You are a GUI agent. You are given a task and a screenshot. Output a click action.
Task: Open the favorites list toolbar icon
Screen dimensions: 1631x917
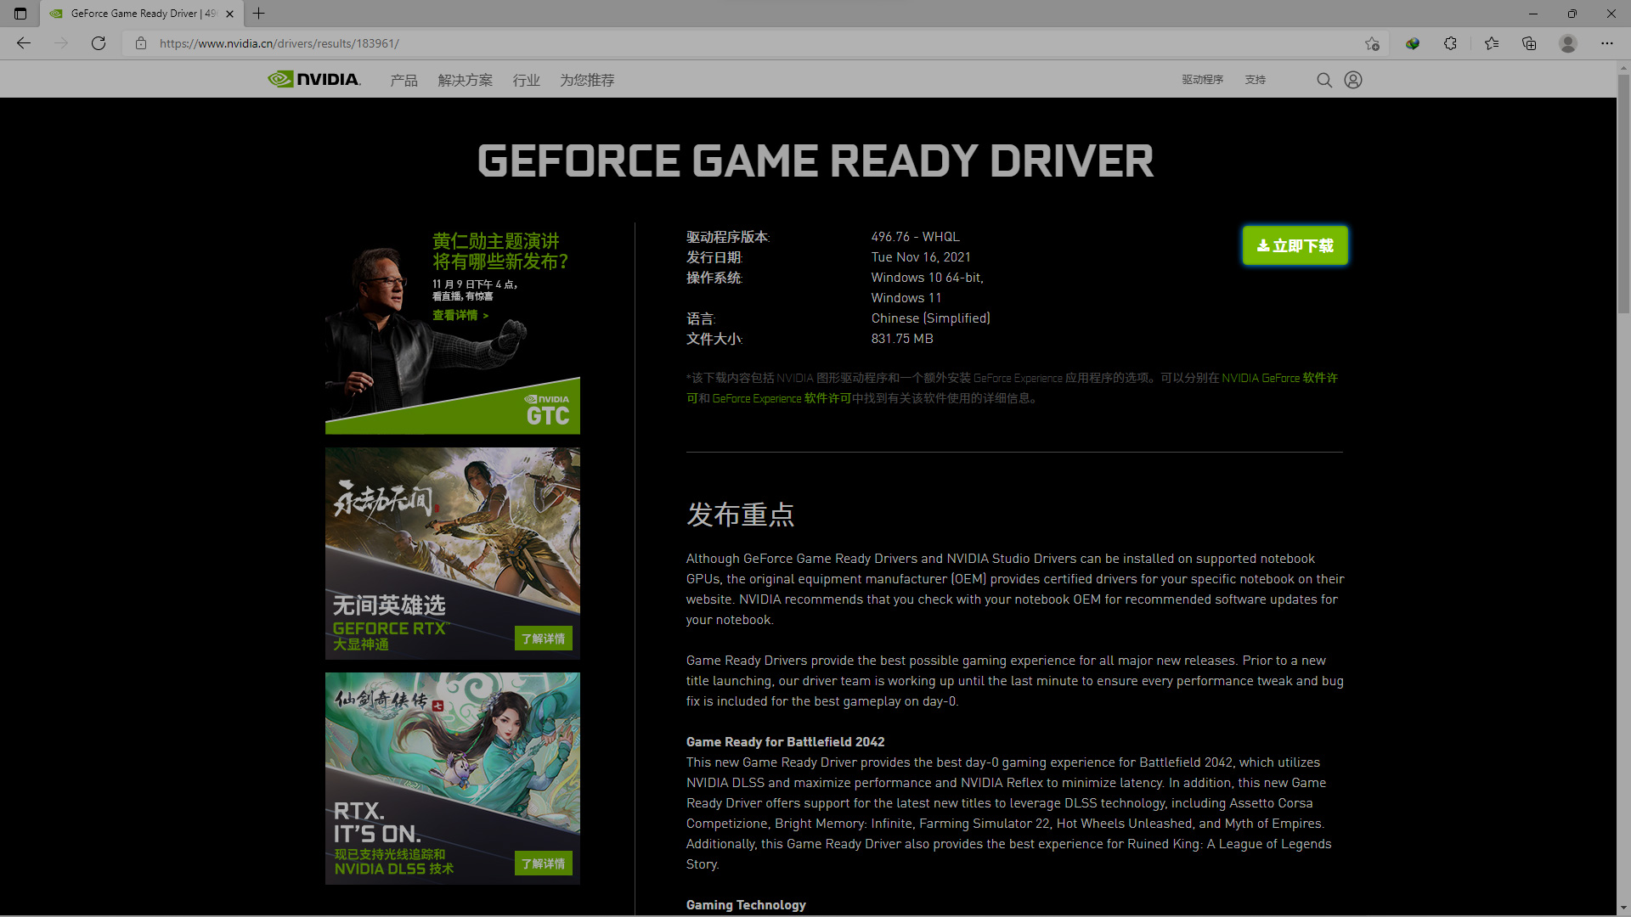tap(1491, 43)
